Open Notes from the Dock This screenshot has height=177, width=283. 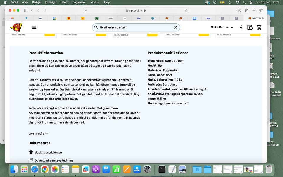coord(75,169)
